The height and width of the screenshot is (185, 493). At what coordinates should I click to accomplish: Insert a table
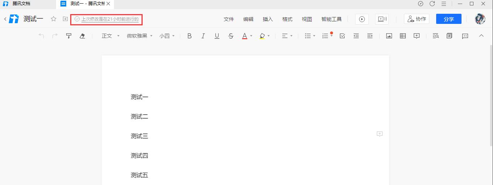click(x=403, y=36)
